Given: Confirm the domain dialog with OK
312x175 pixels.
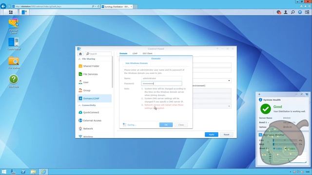Looking at the screenshot, I should click(x=166, y=125).
